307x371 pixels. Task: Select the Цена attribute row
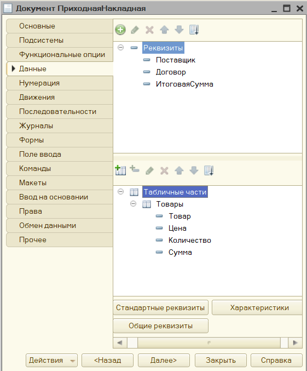(177, 229)
